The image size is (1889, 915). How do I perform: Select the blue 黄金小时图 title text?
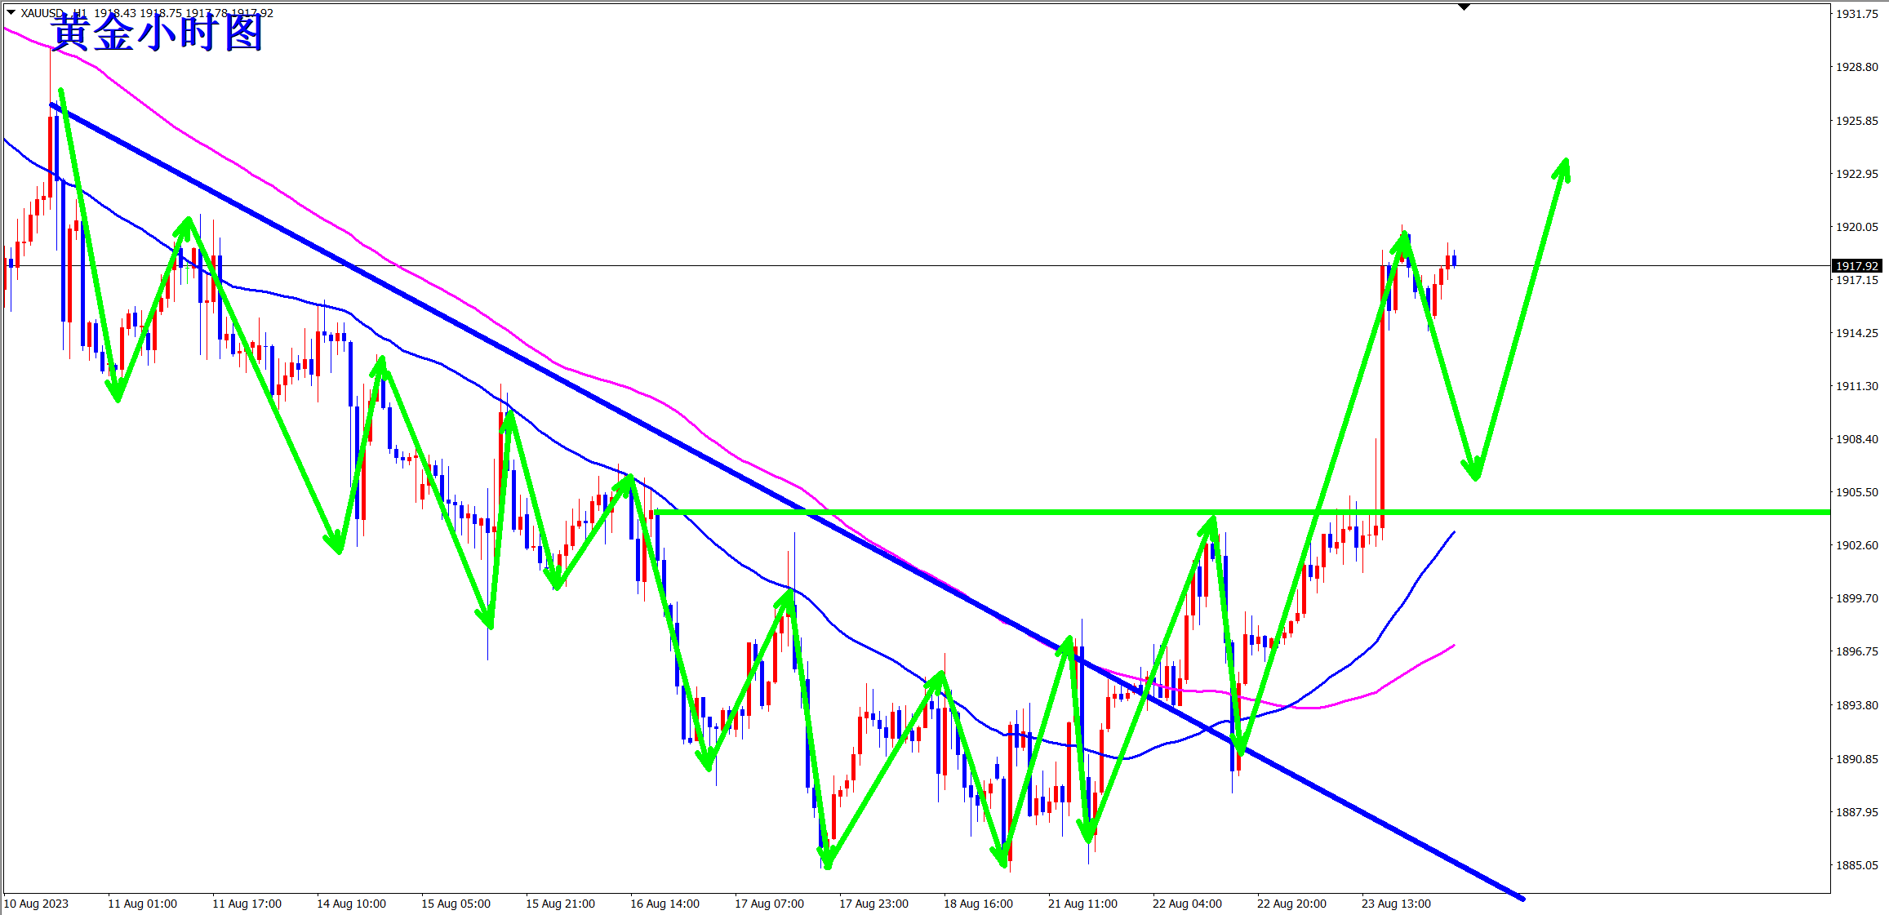click(157, 33)
